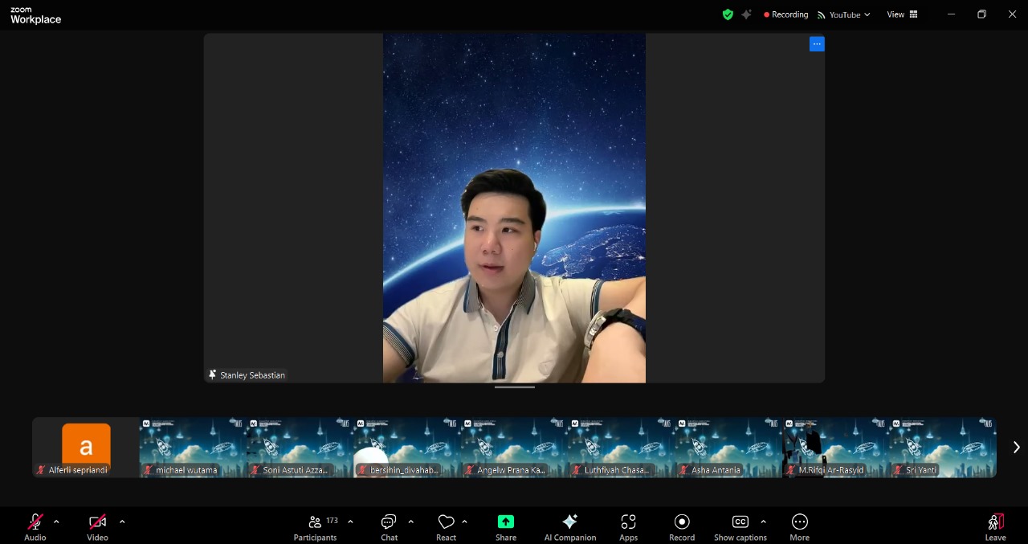
Task: Select the Luthfiyah Chasa thumbnail
Action: 621,448
